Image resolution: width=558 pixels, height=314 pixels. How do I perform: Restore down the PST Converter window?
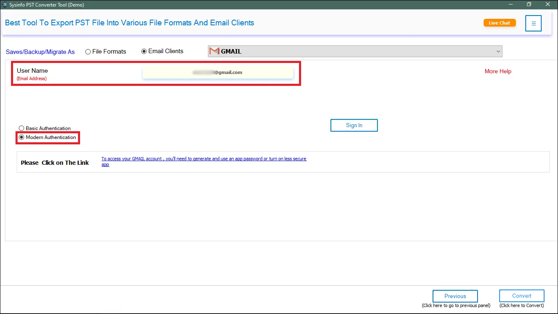(529, 4)
